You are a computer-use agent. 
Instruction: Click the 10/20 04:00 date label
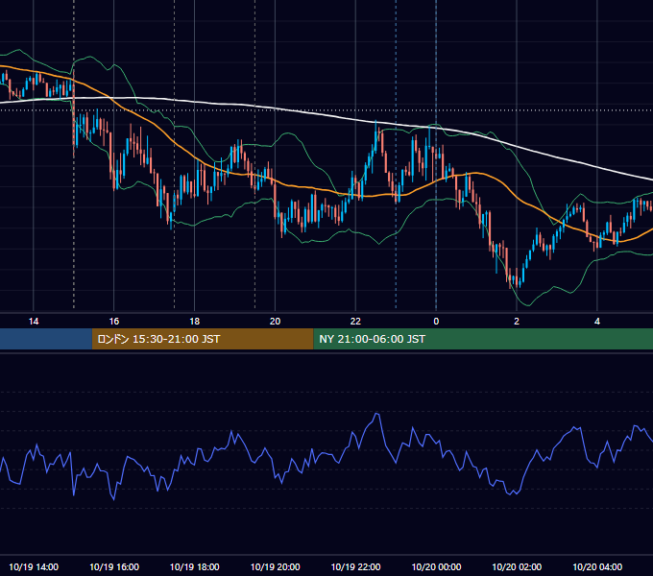point(597,566)
